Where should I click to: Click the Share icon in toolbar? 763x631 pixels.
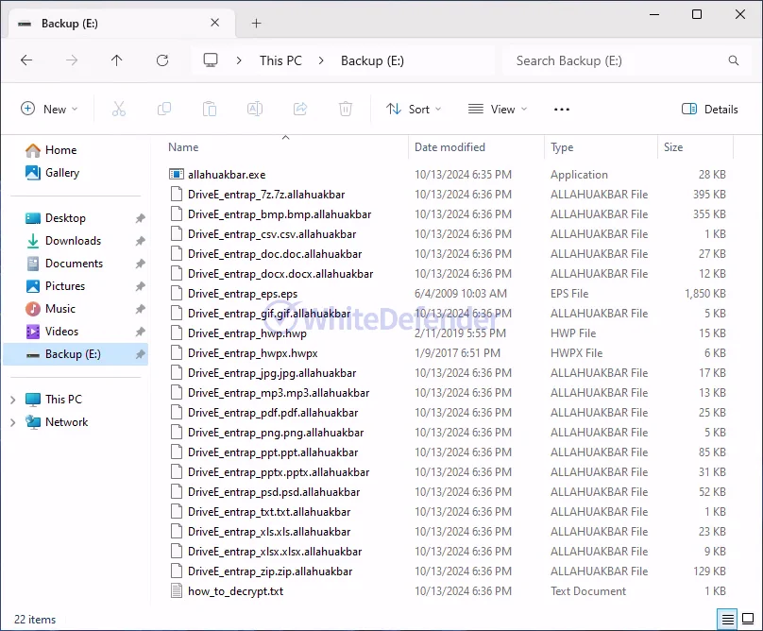(x=300, y=109)
